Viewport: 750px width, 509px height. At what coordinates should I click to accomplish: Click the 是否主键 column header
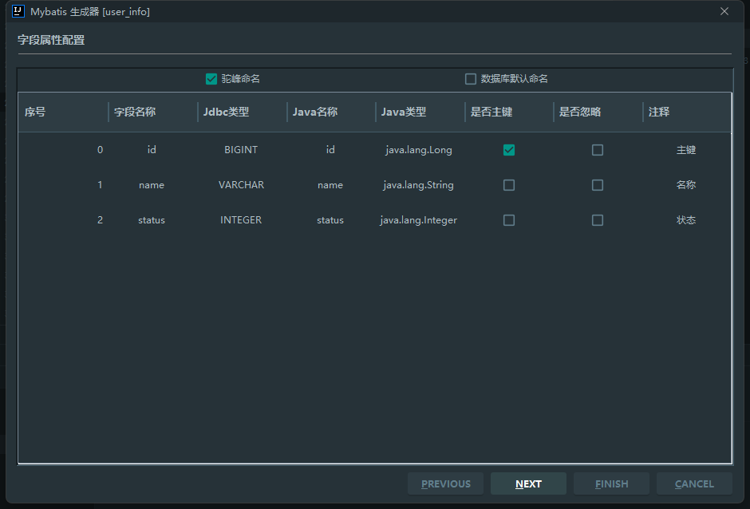[509, 112]
